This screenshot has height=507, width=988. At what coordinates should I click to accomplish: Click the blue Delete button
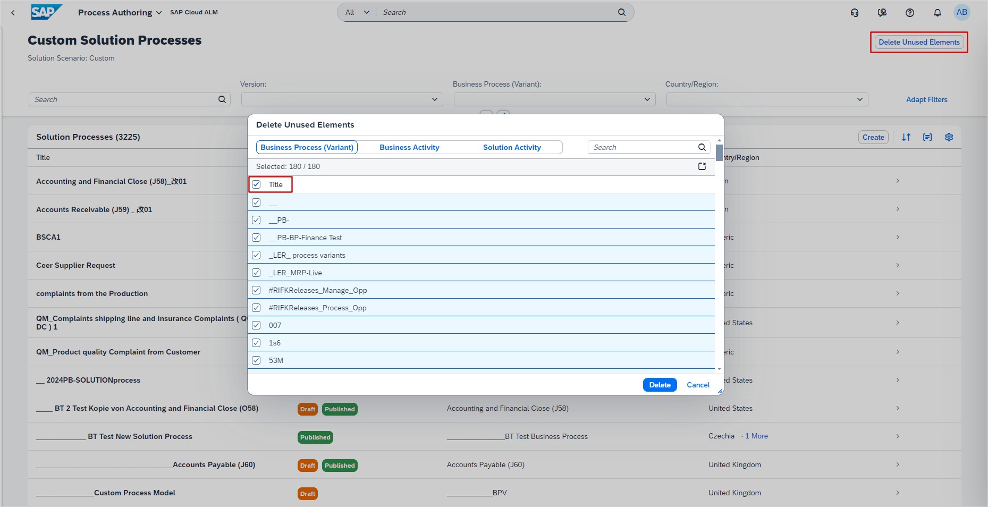tap(659, 385)
